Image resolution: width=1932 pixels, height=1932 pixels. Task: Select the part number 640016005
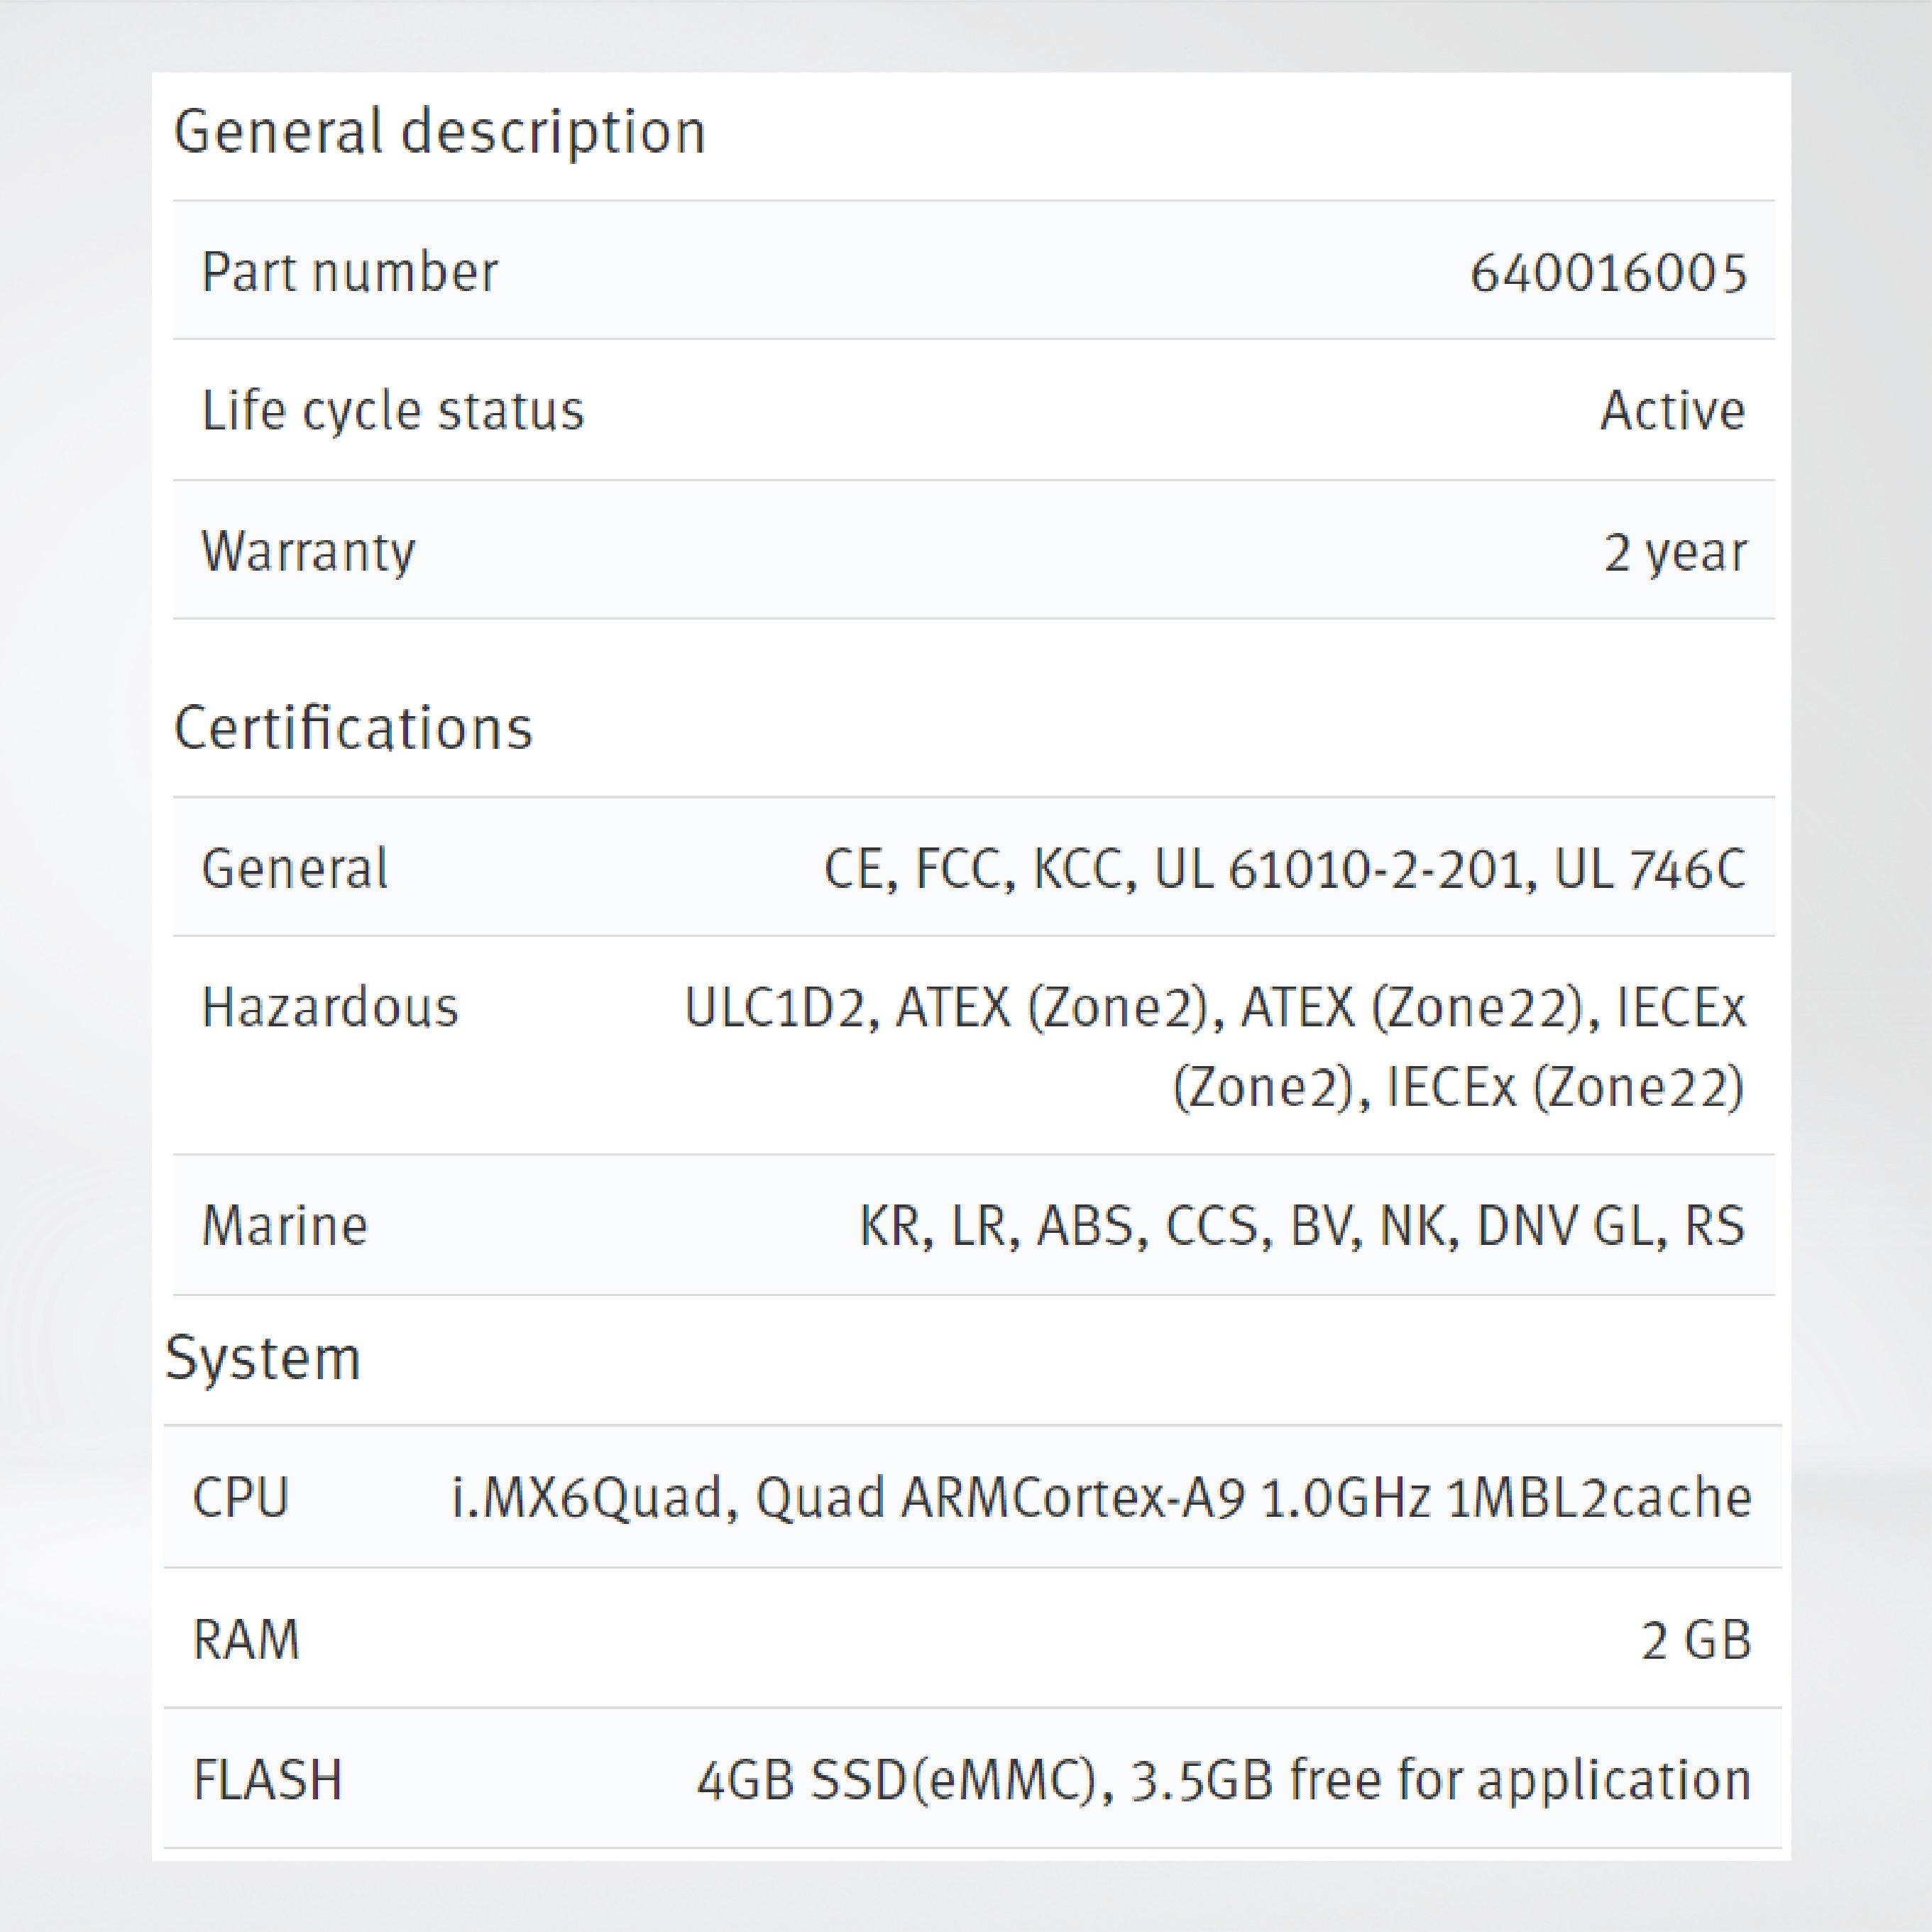coord(1608,272)
